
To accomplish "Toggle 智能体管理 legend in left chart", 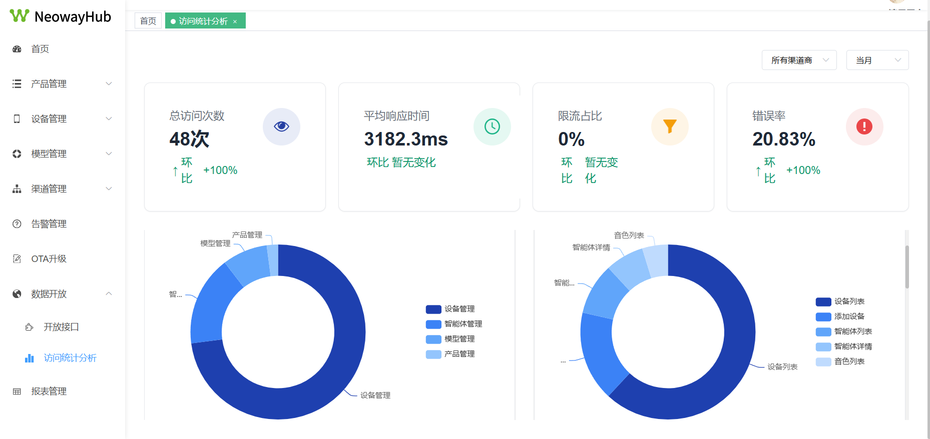I will [454, 324].
